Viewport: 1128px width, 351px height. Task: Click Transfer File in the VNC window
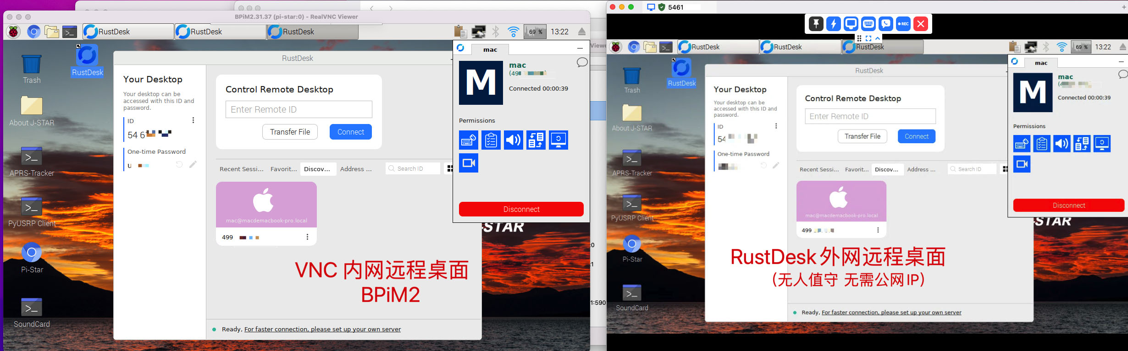pos(290,132)
